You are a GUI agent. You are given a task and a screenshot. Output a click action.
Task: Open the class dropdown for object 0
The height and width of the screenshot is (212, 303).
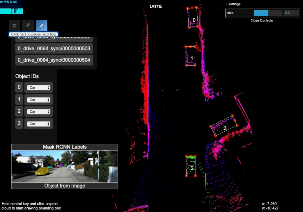coord(39,88)
